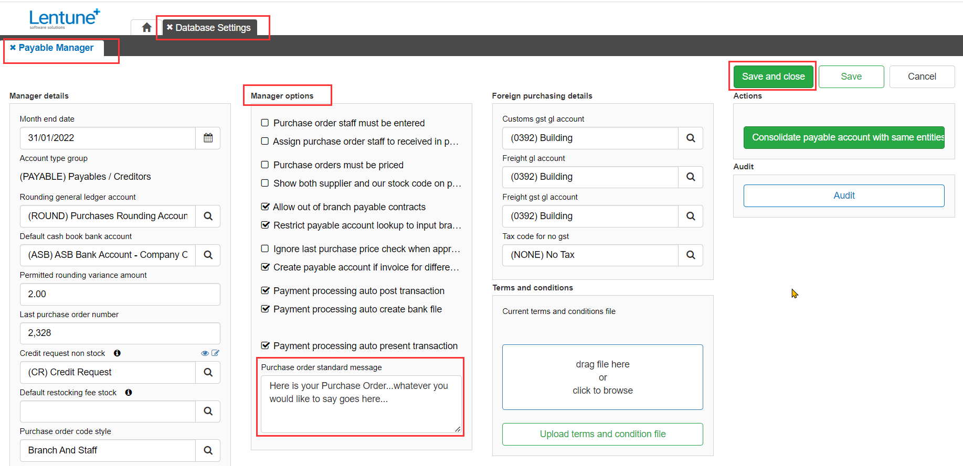Click the drag file here drop zone
Viewport: 963px width, 466px height.
[602, 377]
